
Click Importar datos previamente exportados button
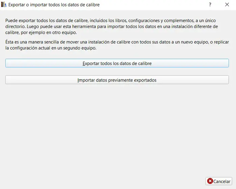(117, 80)
